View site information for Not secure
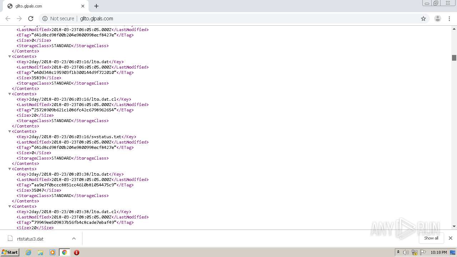The image size is (457, 257). click(x=58, y=19)
